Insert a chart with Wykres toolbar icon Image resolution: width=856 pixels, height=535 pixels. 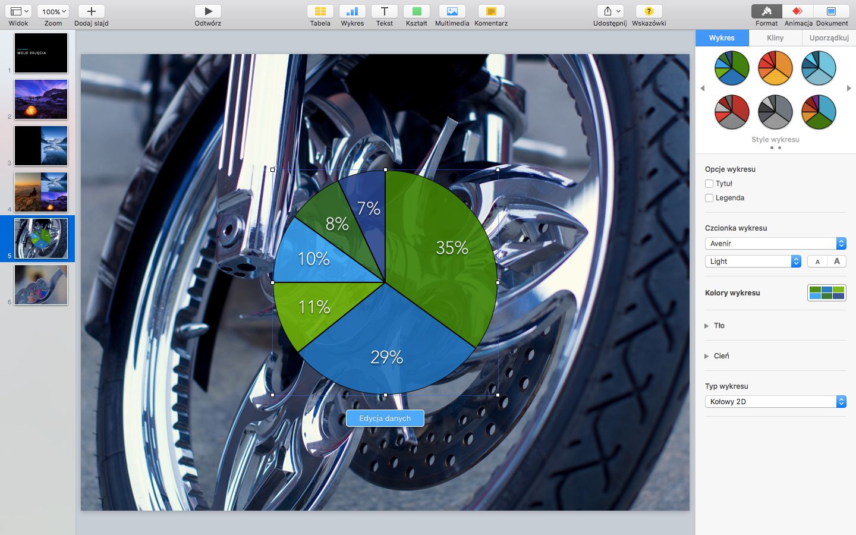(353, 11)
